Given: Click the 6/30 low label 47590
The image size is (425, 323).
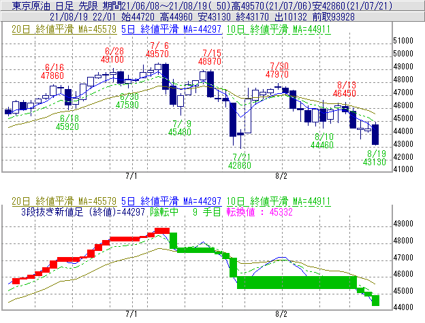Looking at the screenshot, I should tap(127, 105).
